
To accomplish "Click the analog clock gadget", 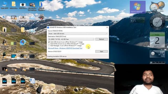I will click(x=157, y=22).
